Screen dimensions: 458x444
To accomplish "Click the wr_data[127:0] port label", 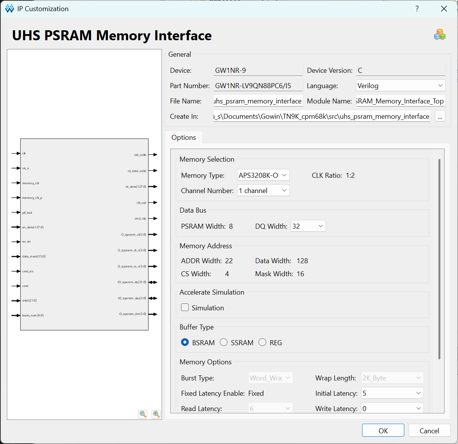I will point(33,227).
